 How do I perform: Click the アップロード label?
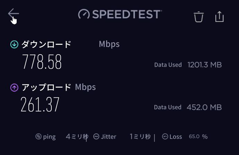[46, 87]
